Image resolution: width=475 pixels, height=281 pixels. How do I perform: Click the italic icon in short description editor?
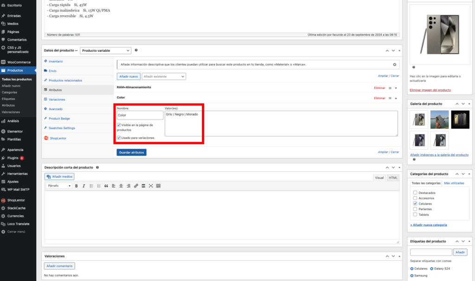click(x=83, y=186)
